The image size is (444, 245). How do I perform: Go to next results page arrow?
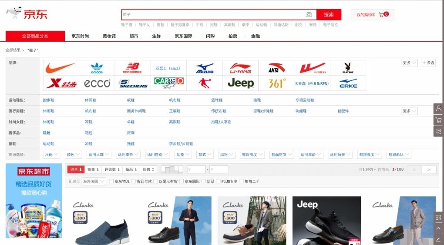(429, 169)
